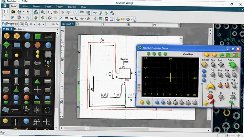Image resolution: width=244 pixels, height=137 pixels.
Task: Select the highlighted first ribbon tab
Action: click(14, 6)
